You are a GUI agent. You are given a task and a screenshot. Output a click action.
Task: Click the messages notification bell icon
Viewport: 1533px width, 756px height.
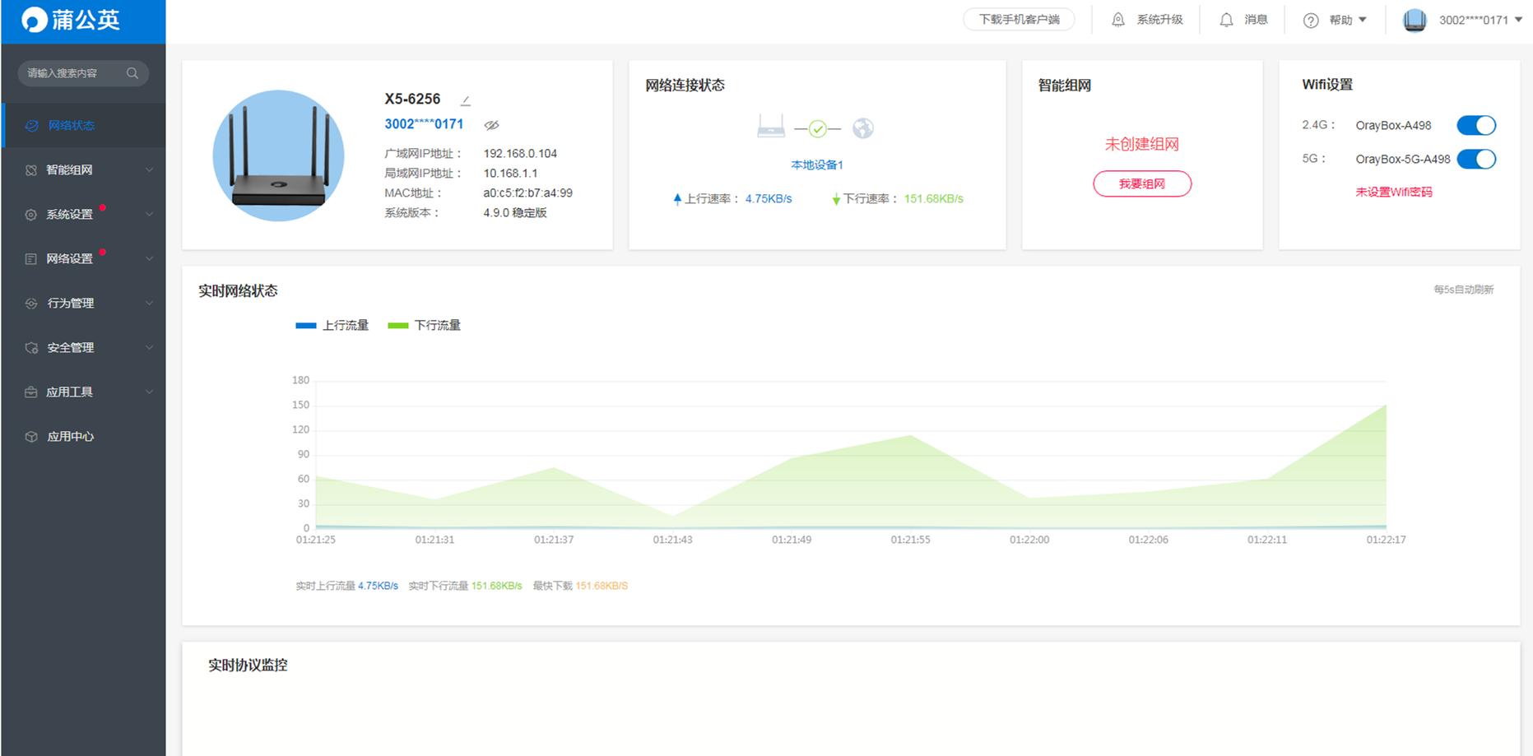tap(1226, 20)
